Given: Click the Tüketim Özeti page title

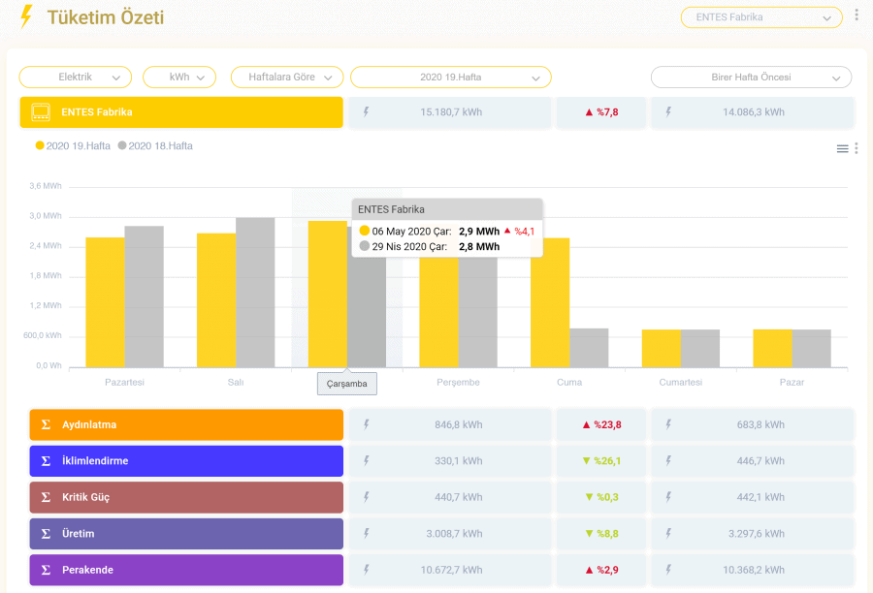Looking at the screenshot, I should (x=105, y=17).
